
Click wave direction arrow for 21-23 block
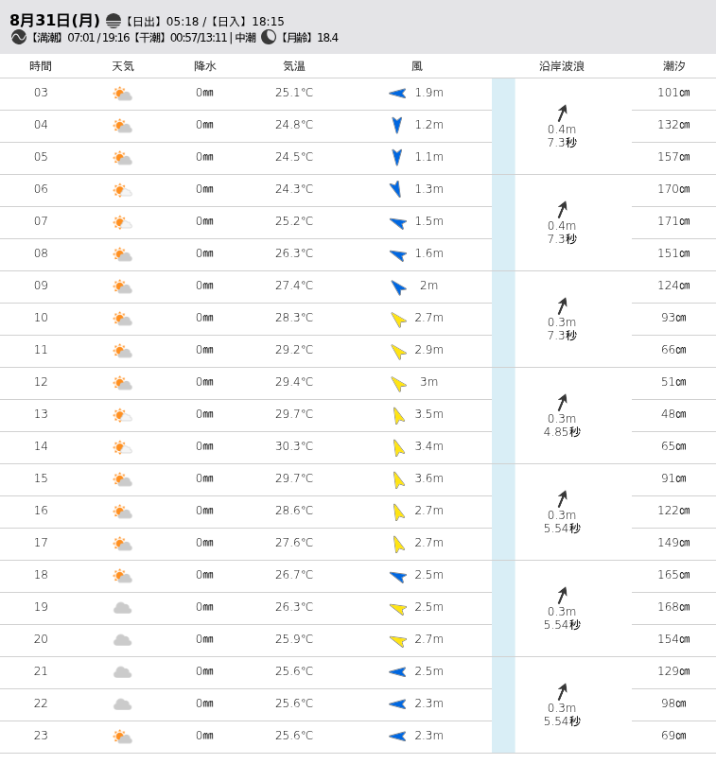[x=563, y=691]
